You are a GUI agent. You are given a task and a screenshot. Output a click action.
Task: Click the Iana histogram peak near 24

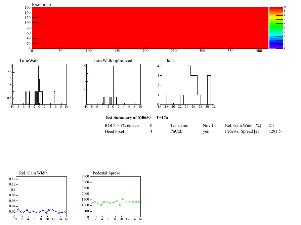189,85
